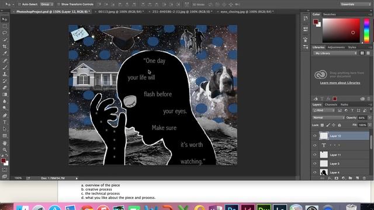This screenshot has width=374, height=210.
Task: Open the layer Kind filter dropdown
Action: tap(324, 110)
